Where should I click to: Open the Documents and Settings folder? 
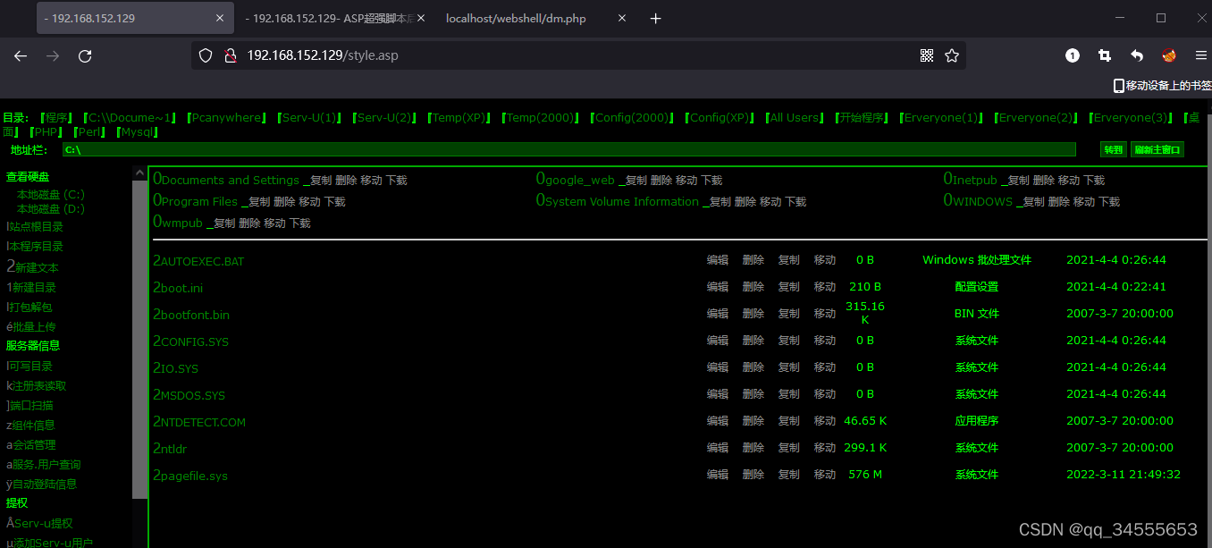click(x=230, y=180)
